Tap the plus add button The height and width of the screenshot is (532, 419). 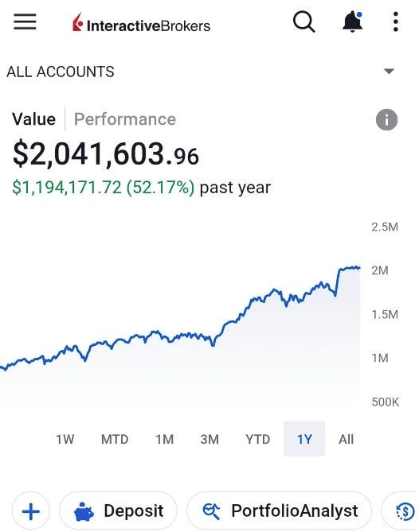(31, 511)
